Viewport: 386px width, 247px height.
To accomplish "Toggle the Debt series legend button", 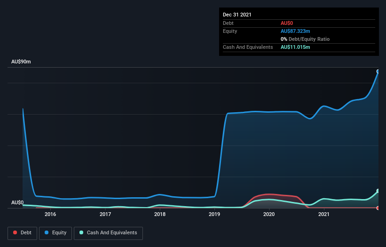I will tap(23, 233).
